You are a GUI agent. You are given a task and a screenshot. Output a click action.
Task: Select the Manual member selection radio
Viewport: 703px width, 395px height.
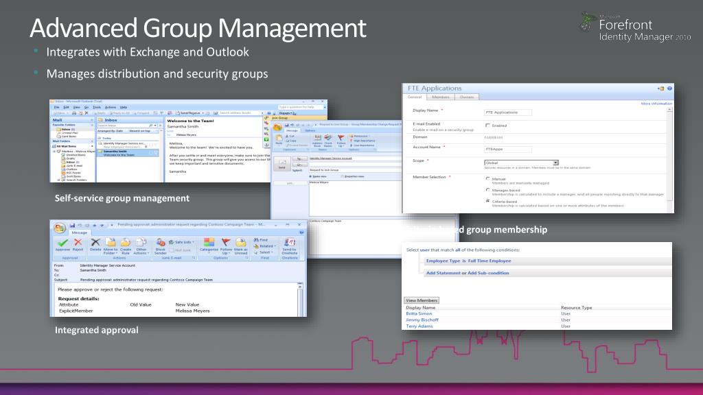click(x=488, y=179)
